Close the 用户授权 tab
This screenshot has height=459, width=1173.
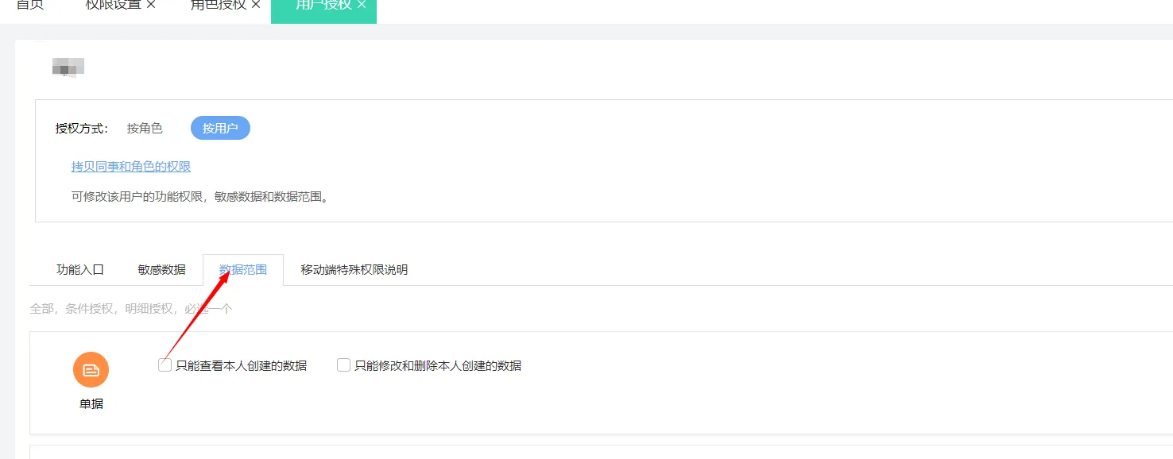(362, 5)
